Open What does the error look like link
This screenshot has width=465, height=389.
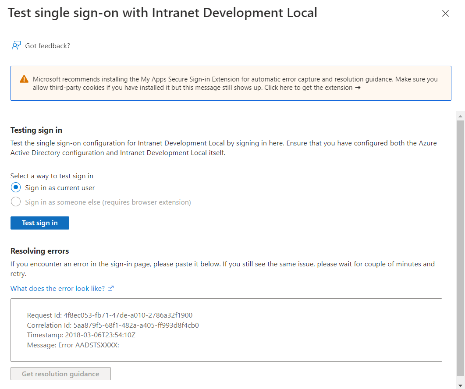57,289
